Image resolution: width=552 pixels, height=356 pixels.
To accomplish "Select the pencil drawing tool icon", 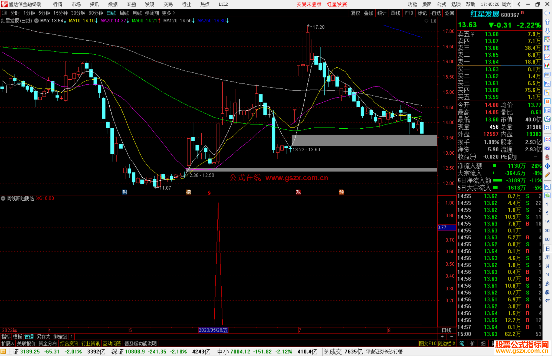I will pos(547,175).
